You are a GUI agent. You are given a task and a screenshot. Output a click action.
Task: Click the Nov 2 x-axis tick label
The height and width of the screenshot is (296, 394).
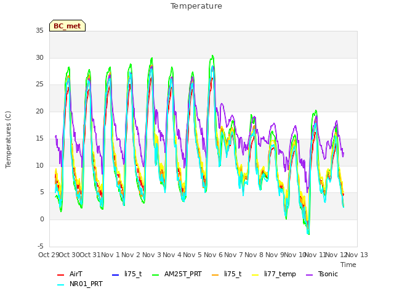pos(131,255)
